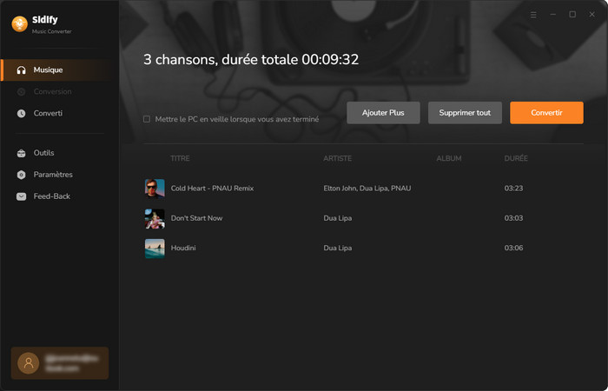
Task: Open the Converti sidebar section
Action: [x=48, y=113]
